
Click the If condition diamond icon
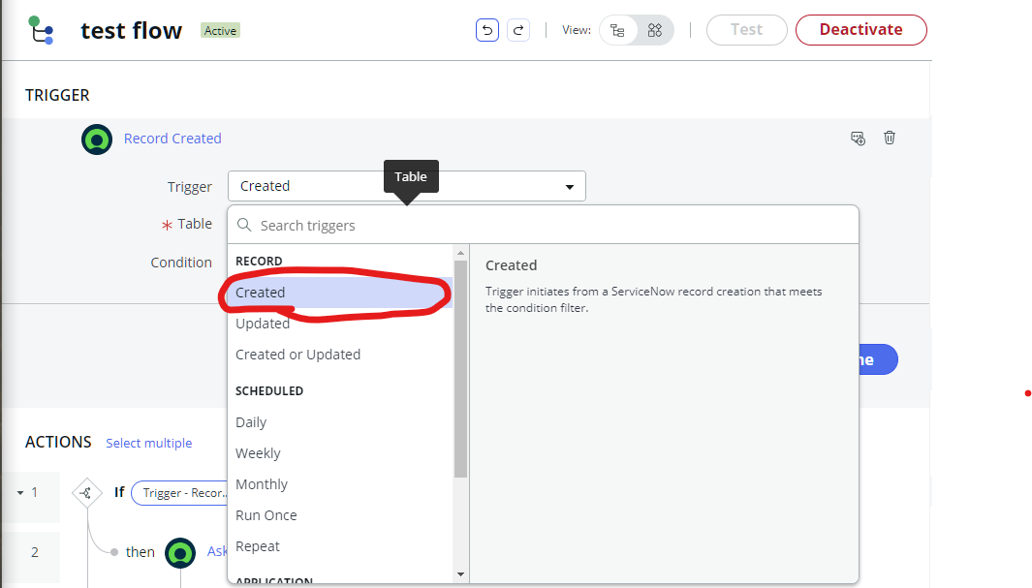[x=86, y=493]
